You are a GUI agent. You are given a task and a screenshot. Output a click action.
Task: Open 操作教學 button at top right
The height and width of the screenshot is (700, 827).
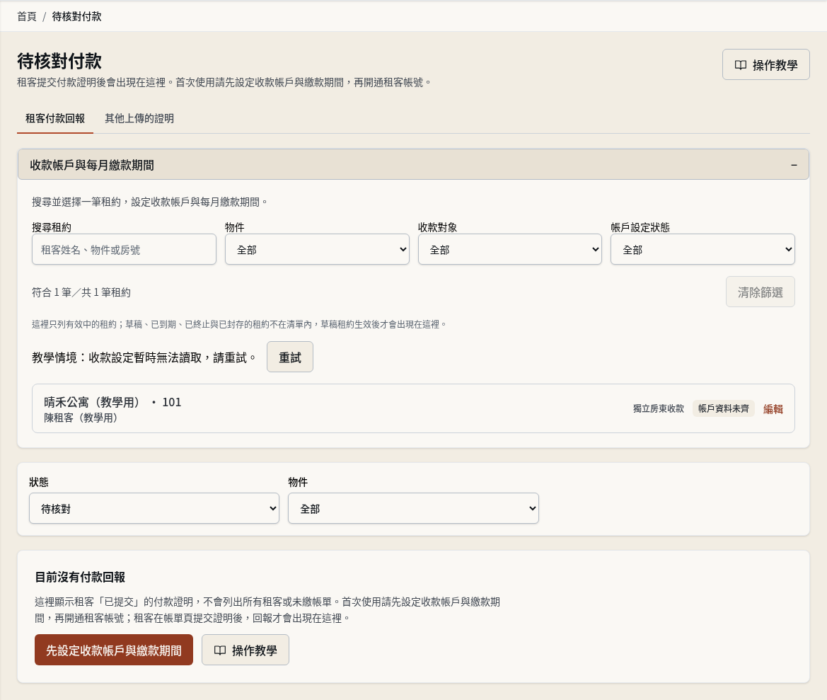(x=766, y=64)
